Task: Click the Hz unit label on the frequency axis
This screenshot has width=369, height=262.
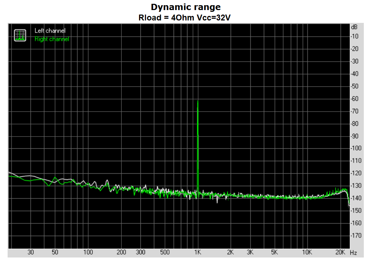Action: (x=353, y=252)
